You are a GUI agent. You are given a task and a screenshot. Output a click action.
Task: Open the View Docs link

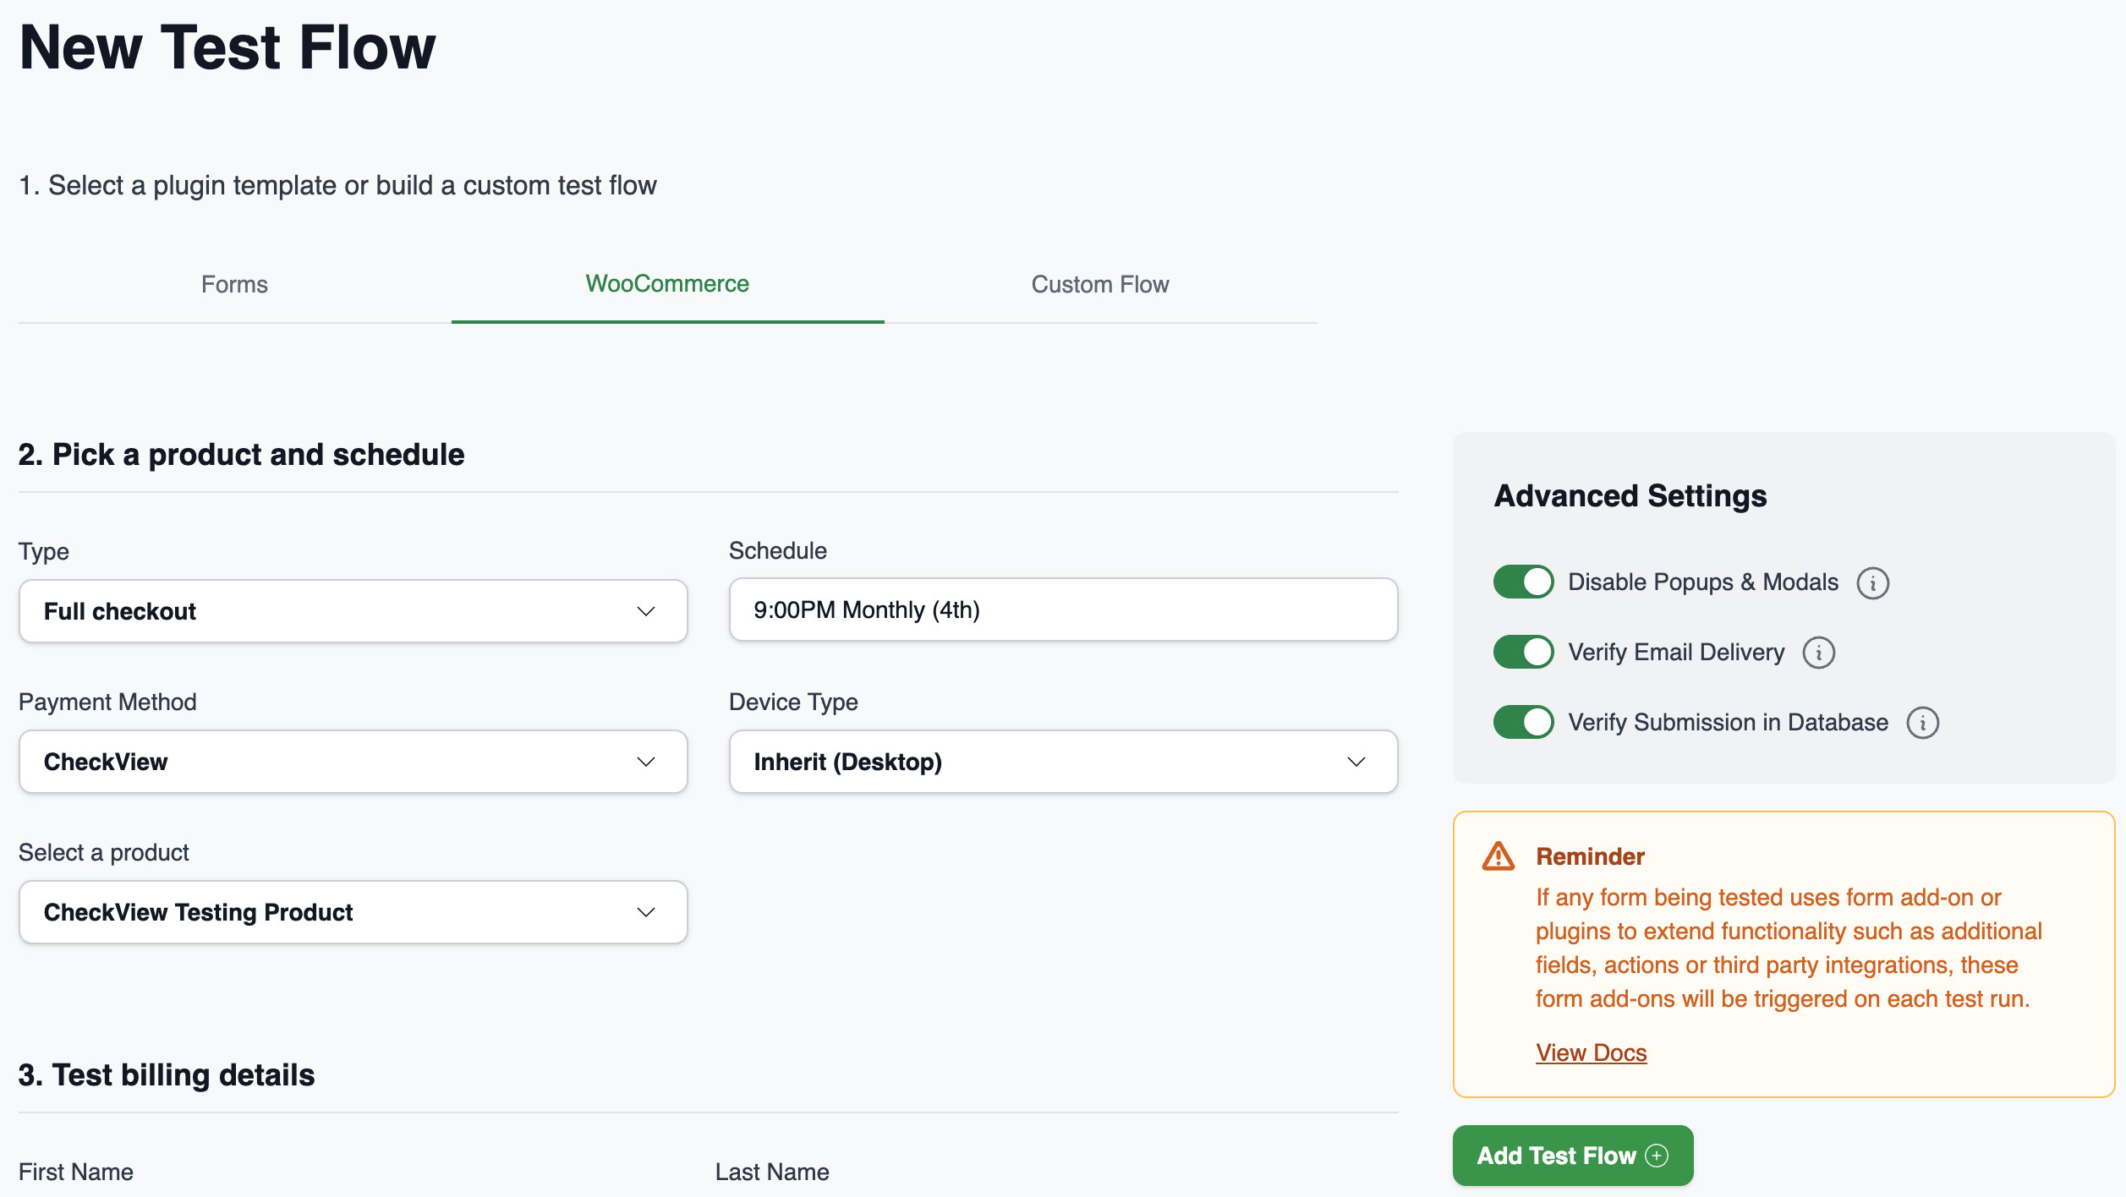pyautogui.click(x=1591, y=1052)
